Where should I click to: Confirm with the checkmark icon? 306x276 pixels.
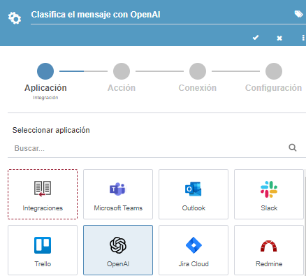[x=256, y=38]
